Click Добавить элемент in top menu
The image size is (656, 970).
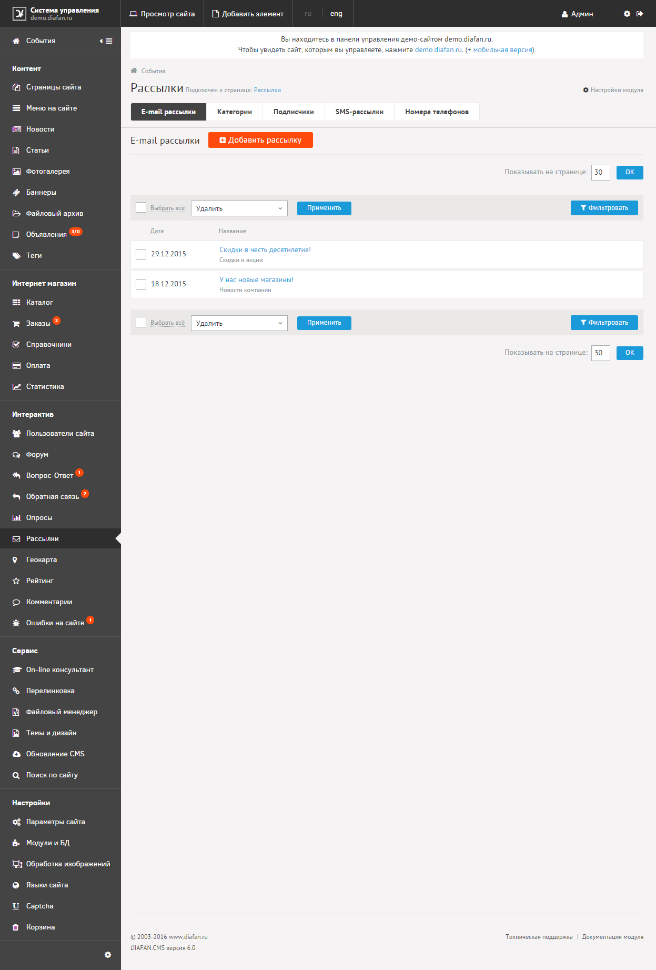point(248,14)
